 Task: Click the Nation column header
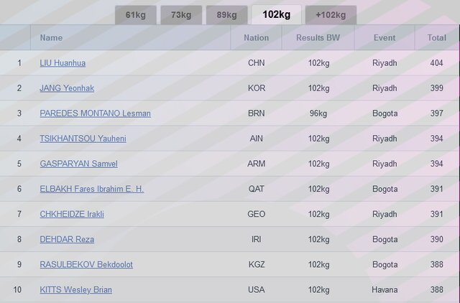click(256, 37)
